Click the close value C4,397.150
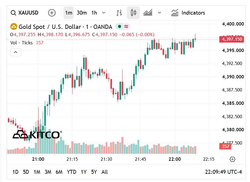250x182 pixels. coord(105,35)
